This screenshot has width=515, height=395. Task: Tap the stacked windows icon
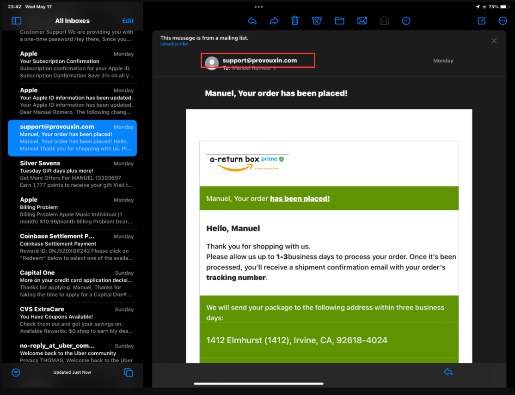tap(129, 372)
